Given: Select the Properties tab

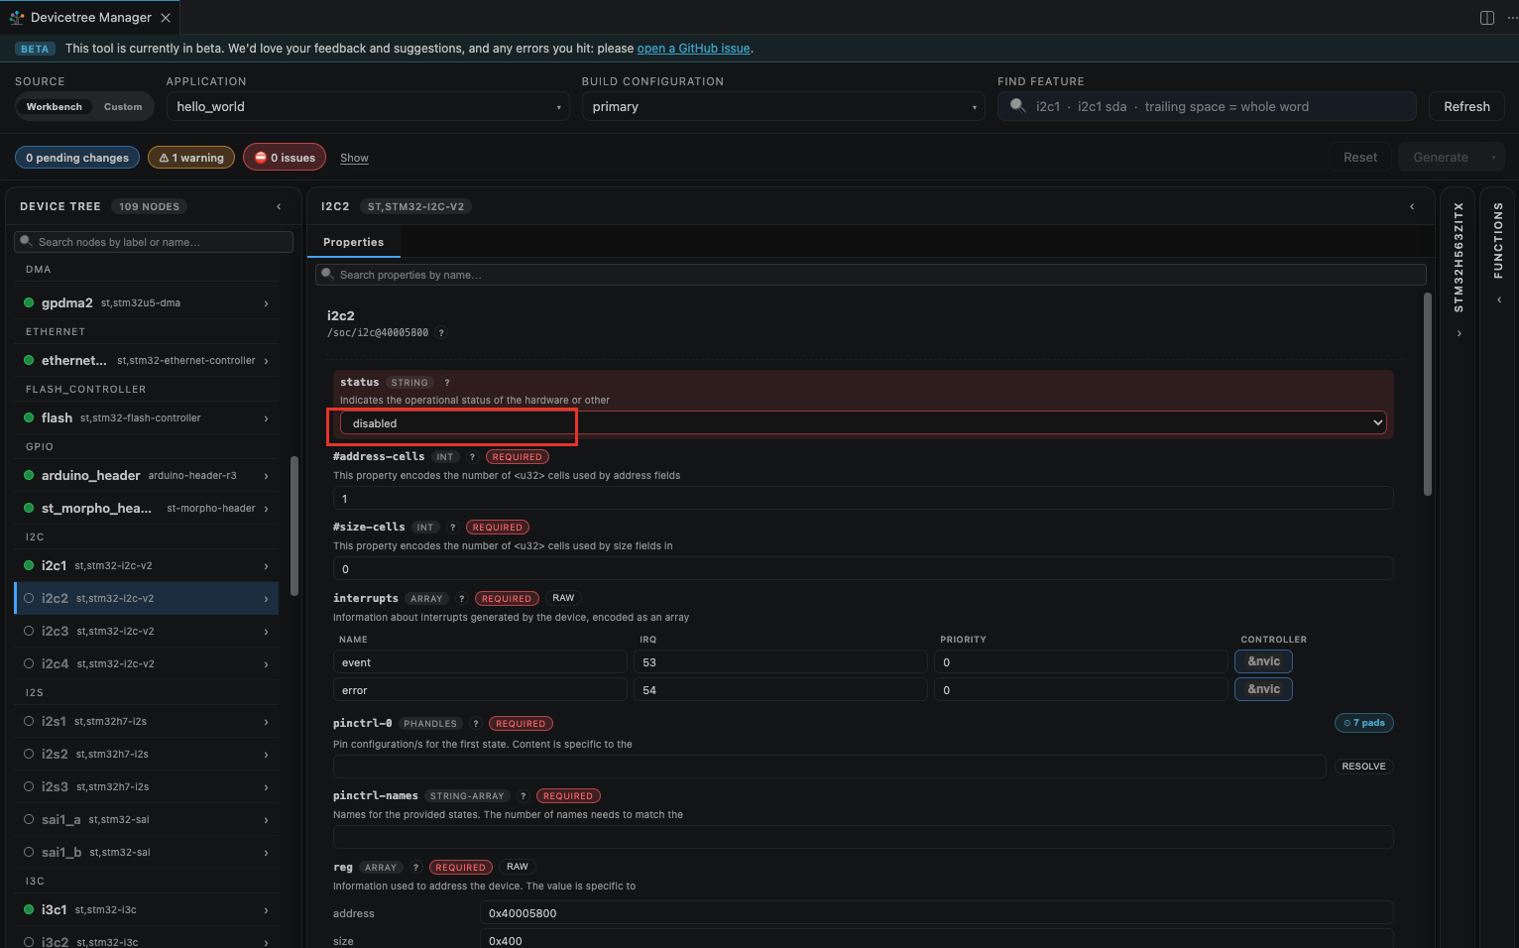Looking at the screenshot, I should coord(353,242).
